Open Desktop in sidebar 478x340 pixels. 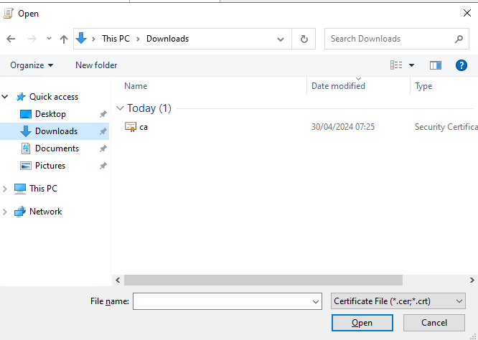[50, 114]
